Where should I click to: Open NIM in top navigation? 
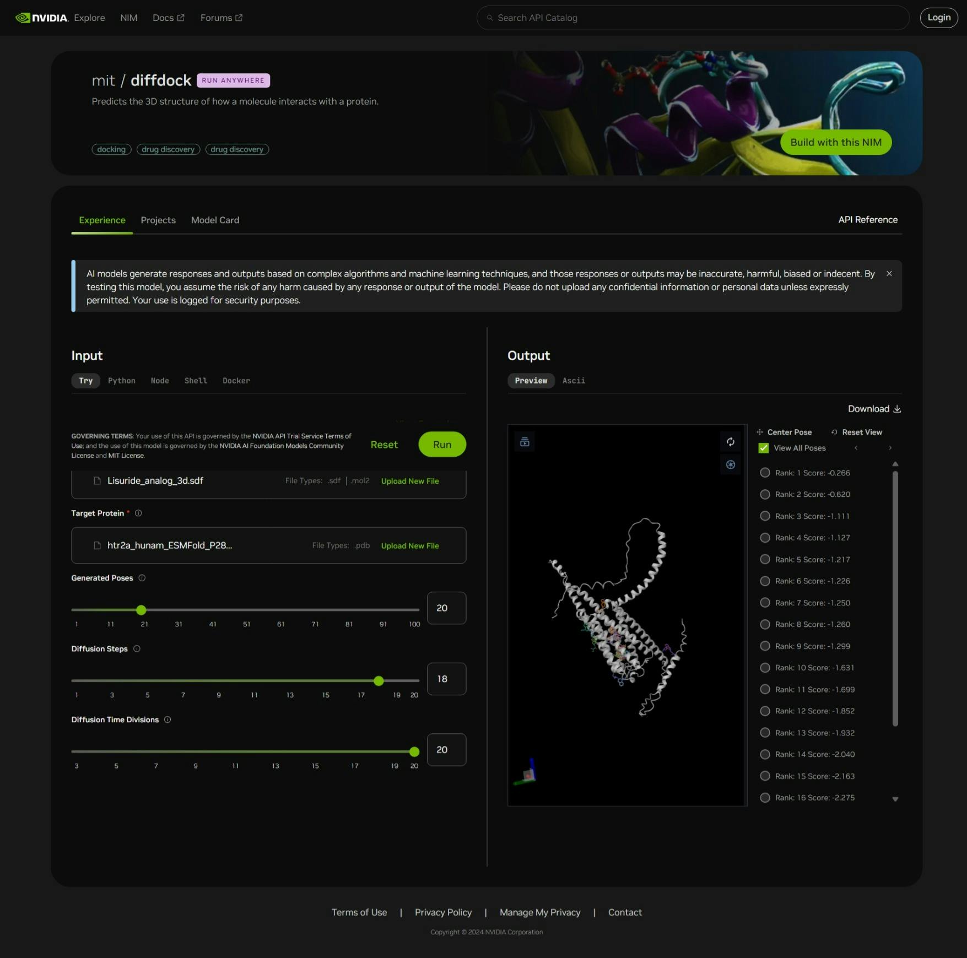coord(129,18)
